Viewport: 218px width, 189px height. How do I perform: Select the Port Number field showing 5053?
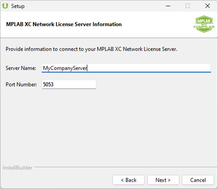point(69,84)
